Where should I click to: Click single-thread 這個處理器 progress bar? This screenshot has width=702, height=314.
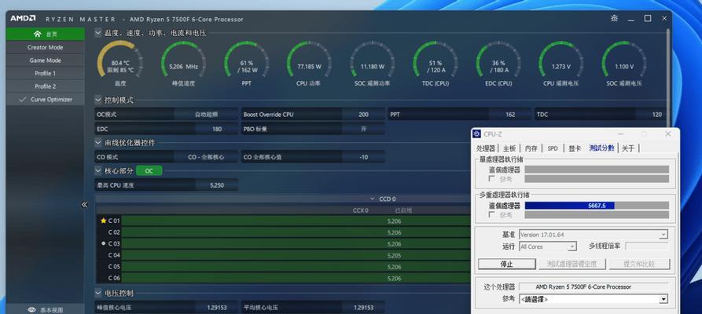(597, 170)
